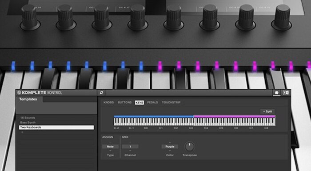The height and width of the screenshot is (171, 311).
Task: Open the search magnifier icon
Action: pos(101,93)
